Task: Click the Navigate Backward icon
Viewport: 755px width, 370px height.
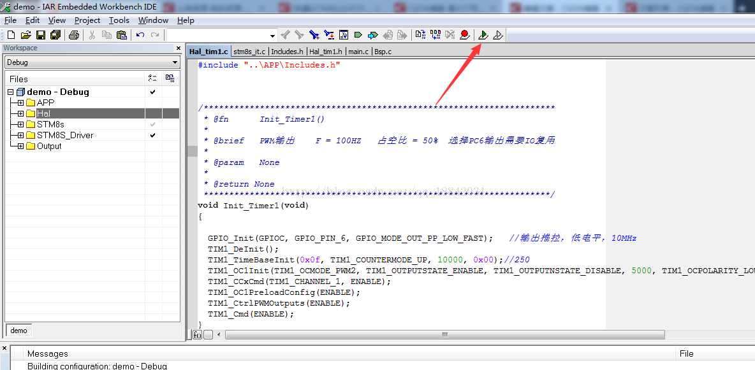Action: coord(388,34)
